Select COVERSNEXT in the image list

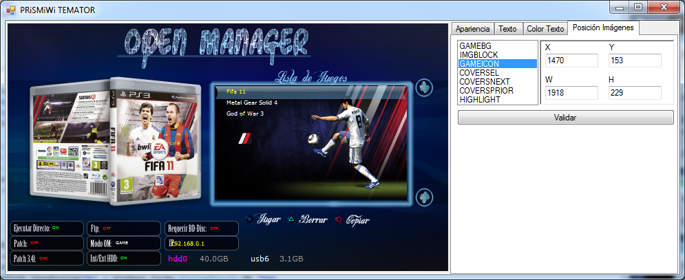click(x=497, y=82)
